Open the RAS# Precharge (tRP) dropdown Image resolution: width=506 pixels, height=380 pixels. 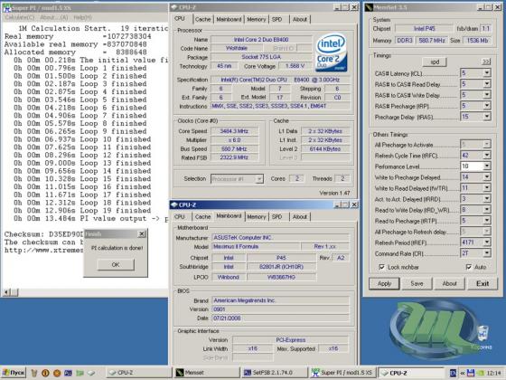(487, 106)
